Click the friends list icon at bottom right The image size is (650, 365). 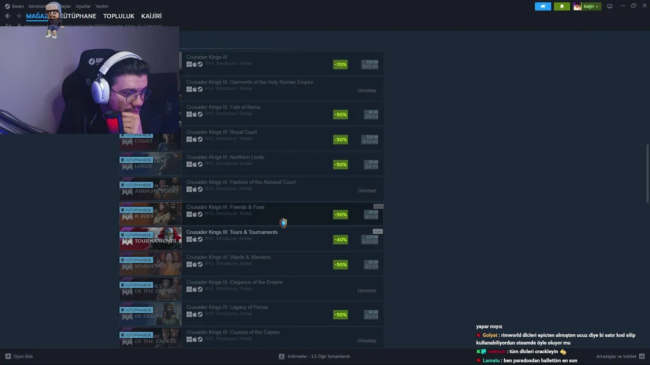[x=642, y=356]
